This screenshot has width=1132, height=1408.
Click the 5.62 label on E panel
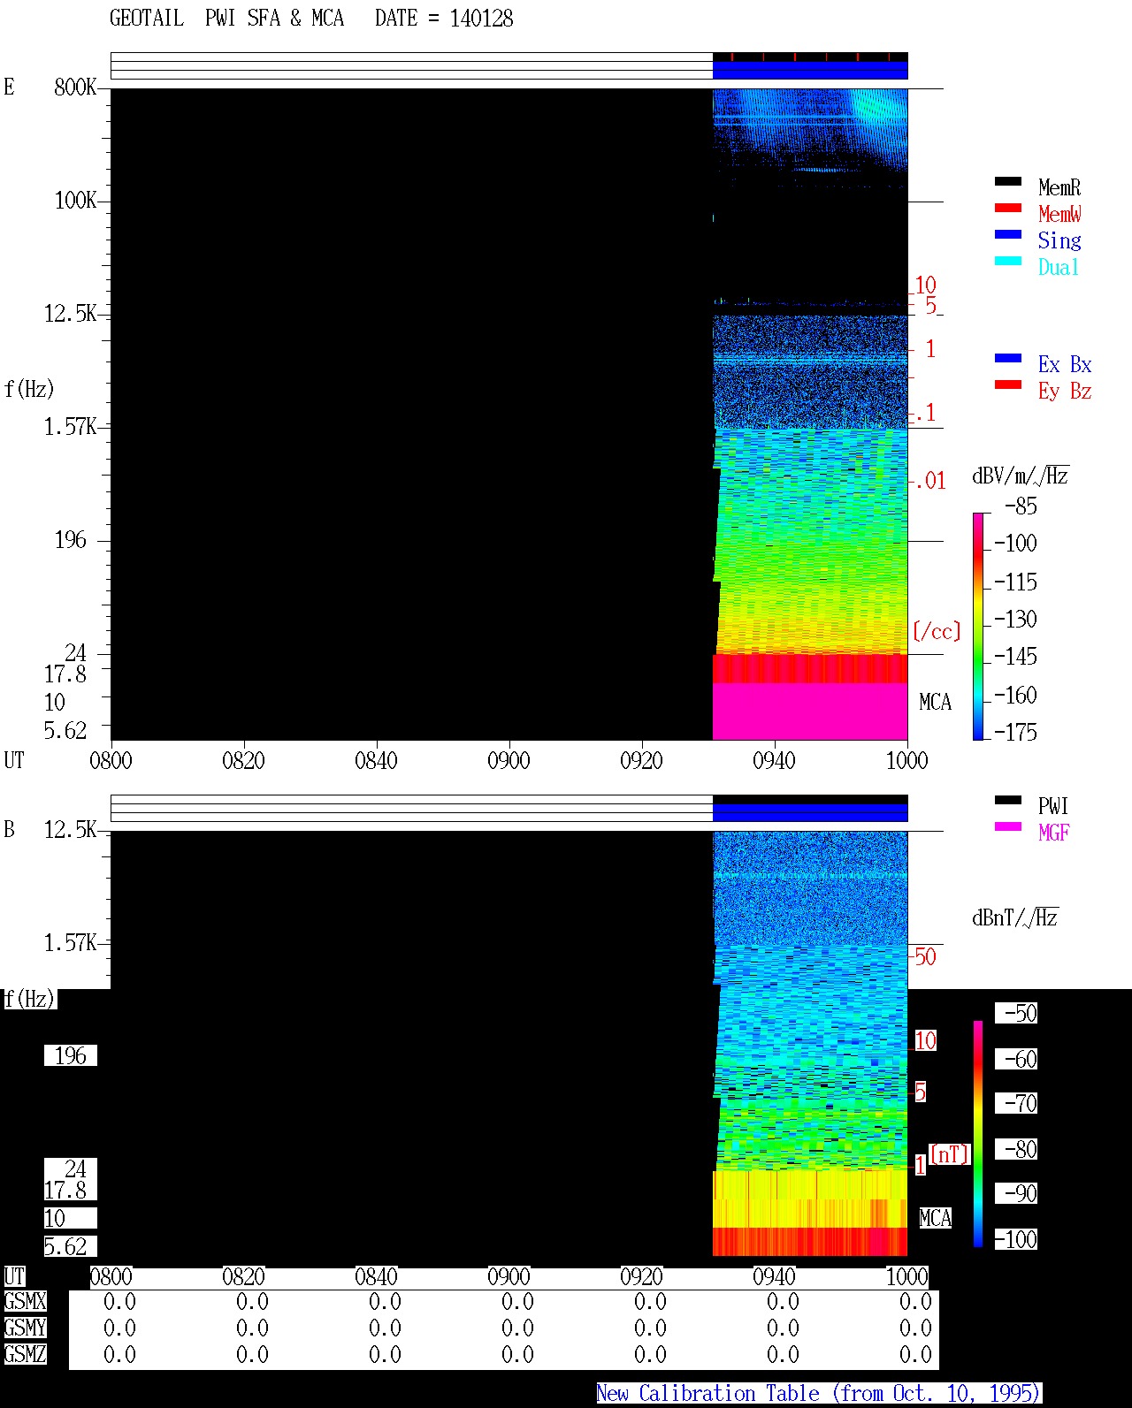point(65,730)
